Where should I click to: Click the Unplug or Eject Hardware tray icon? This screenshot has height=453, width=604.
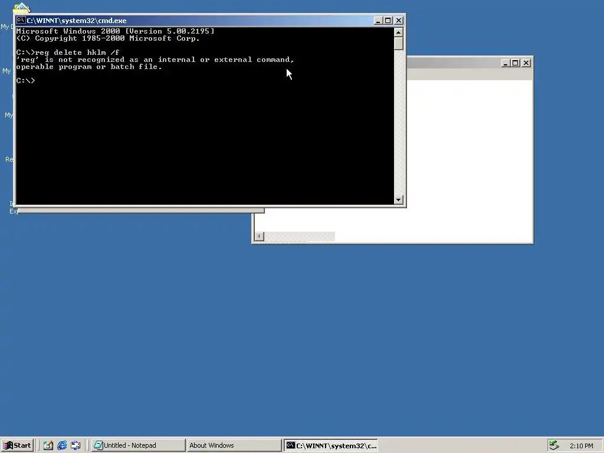[554, 445]
